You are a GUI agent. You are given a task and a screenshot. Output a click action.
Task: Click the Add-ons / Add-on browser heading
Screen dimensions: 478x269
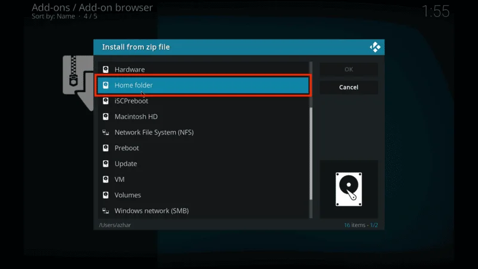click(x=92, y=7)
